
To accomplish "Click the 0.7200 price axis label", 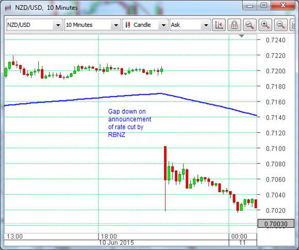I will point(276,71).
